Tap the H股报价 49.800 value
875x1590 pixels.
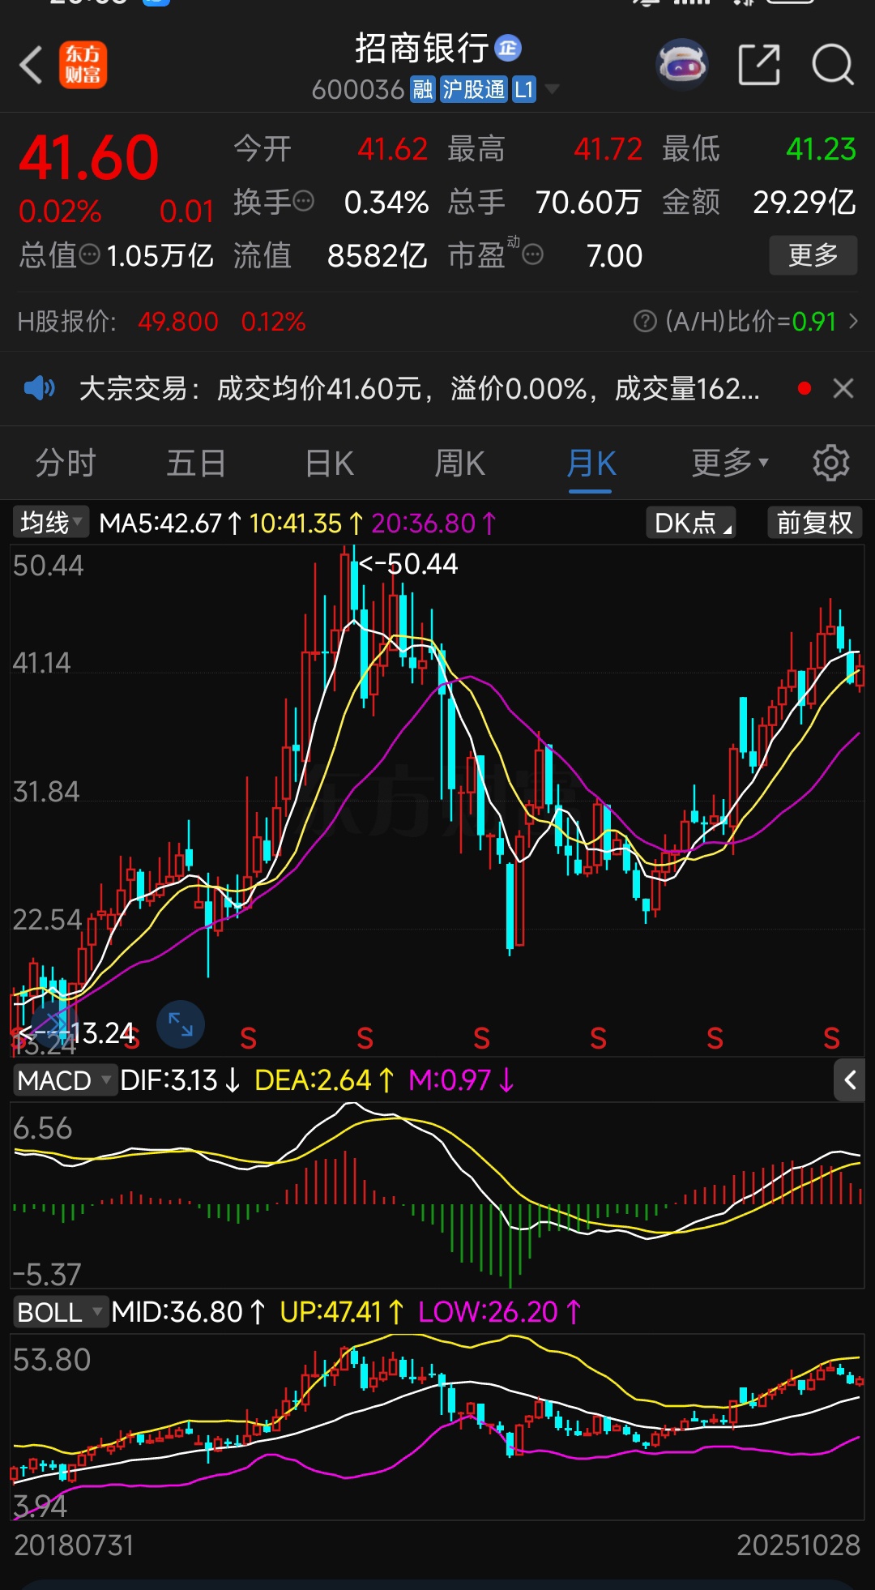click(178, 322)
